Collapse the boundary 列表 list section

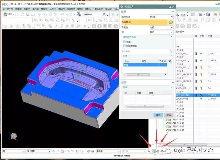172,56
